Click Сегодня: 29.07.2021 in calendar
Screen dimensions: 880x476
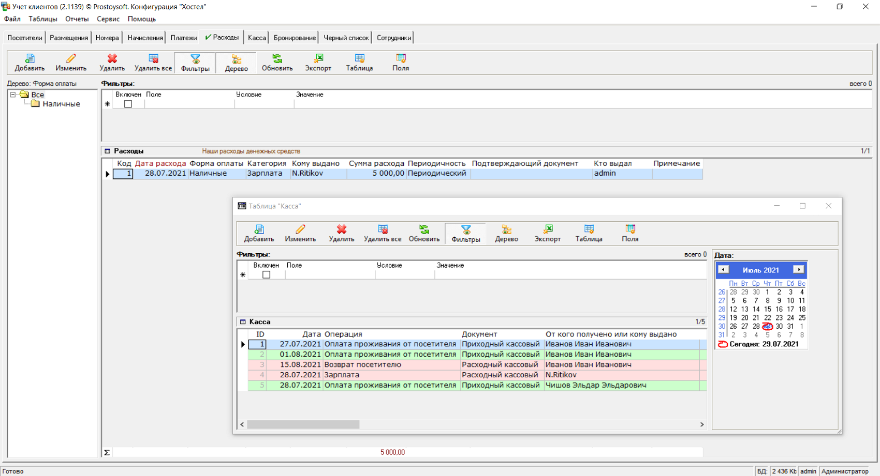click(763, 344)
